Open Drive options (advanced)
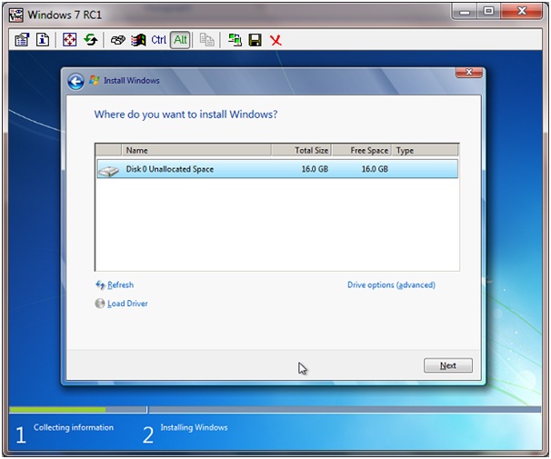This screenshot has width=551, height=459. (392, 284)
